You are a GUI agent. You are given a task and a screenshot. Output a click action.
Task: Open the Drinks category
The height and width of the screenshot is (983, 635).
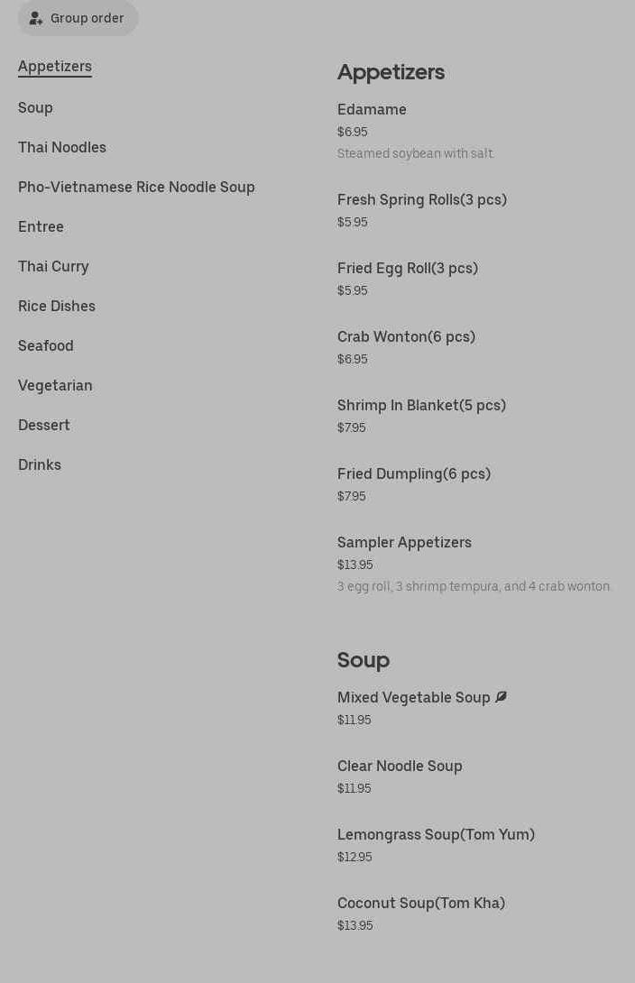(40, 464)
